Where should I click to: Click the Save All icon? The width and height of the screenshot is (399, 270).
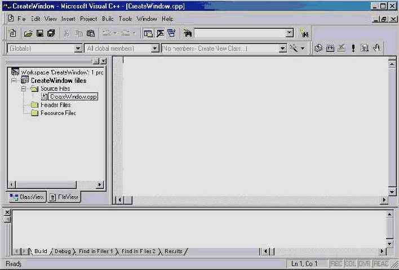(x=51, y=34)
